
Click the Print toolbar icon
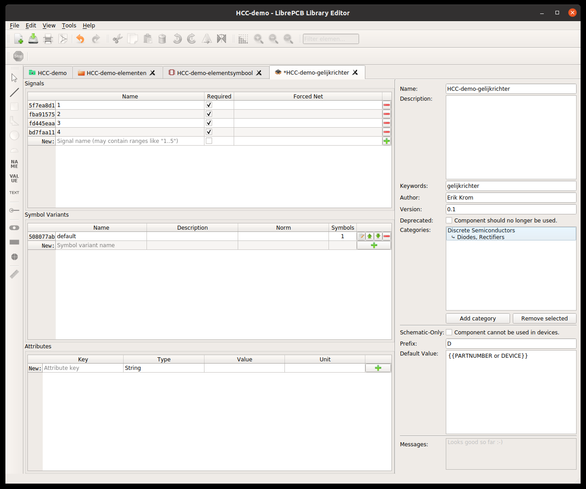click(x=48, y=39)
